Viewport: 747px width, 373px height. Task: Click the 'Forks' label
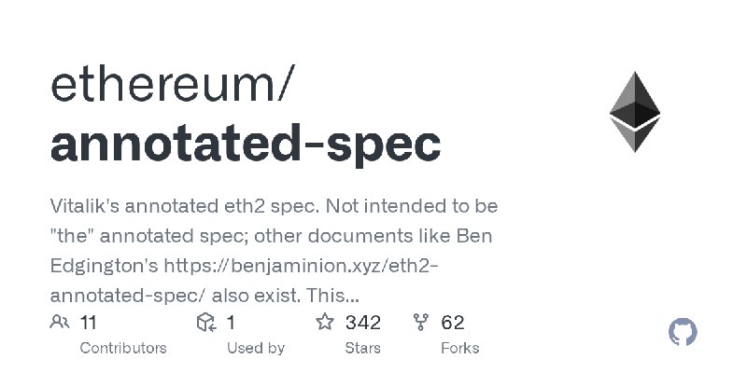pos(459,348)
